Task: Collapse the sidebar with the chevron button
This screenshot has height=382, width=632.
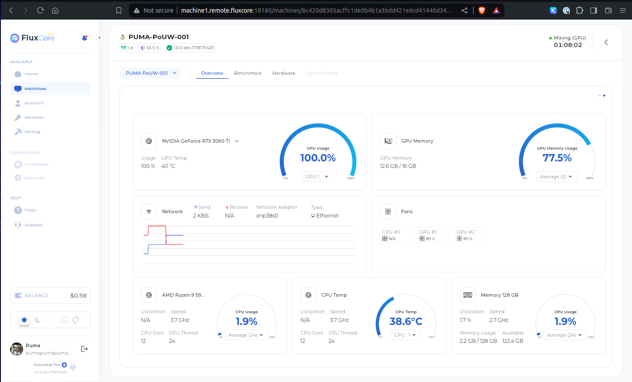Action: (99, 38)
